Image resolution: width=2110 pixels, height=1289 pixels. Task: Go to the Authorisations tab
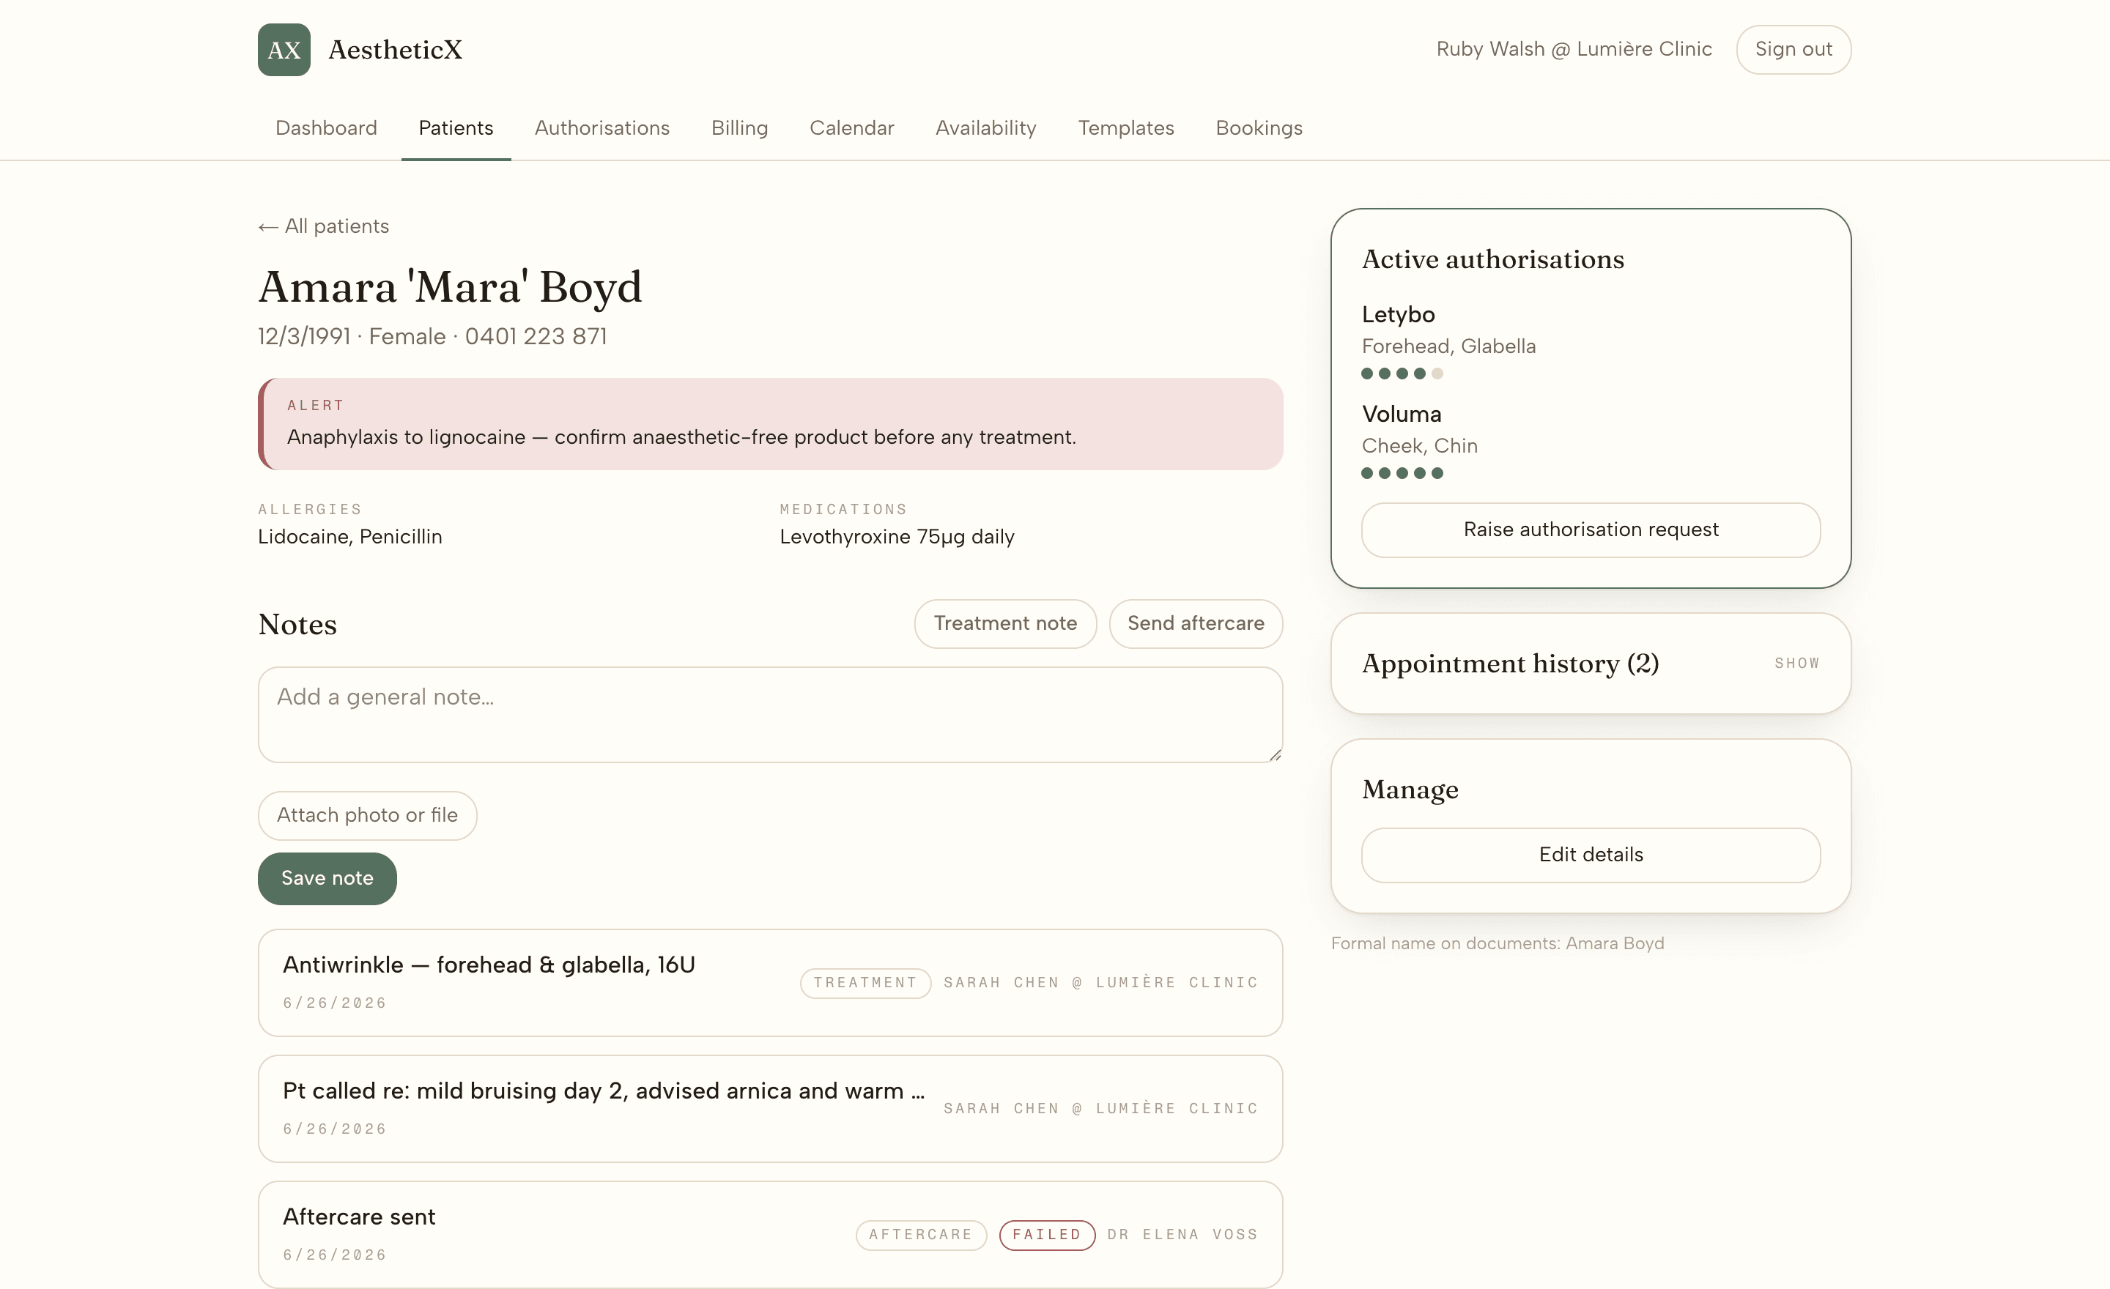point(602,127)
